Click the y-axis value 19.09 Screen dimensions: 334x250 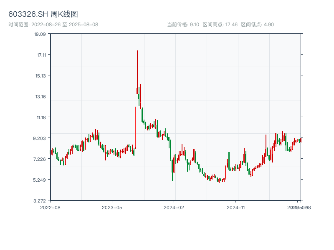tap(40, 34)
